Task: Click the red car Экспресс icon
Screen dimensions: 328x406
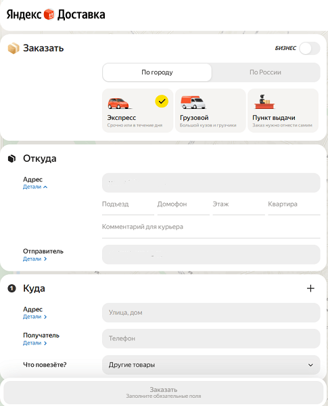Action: [x=118, y=104]
